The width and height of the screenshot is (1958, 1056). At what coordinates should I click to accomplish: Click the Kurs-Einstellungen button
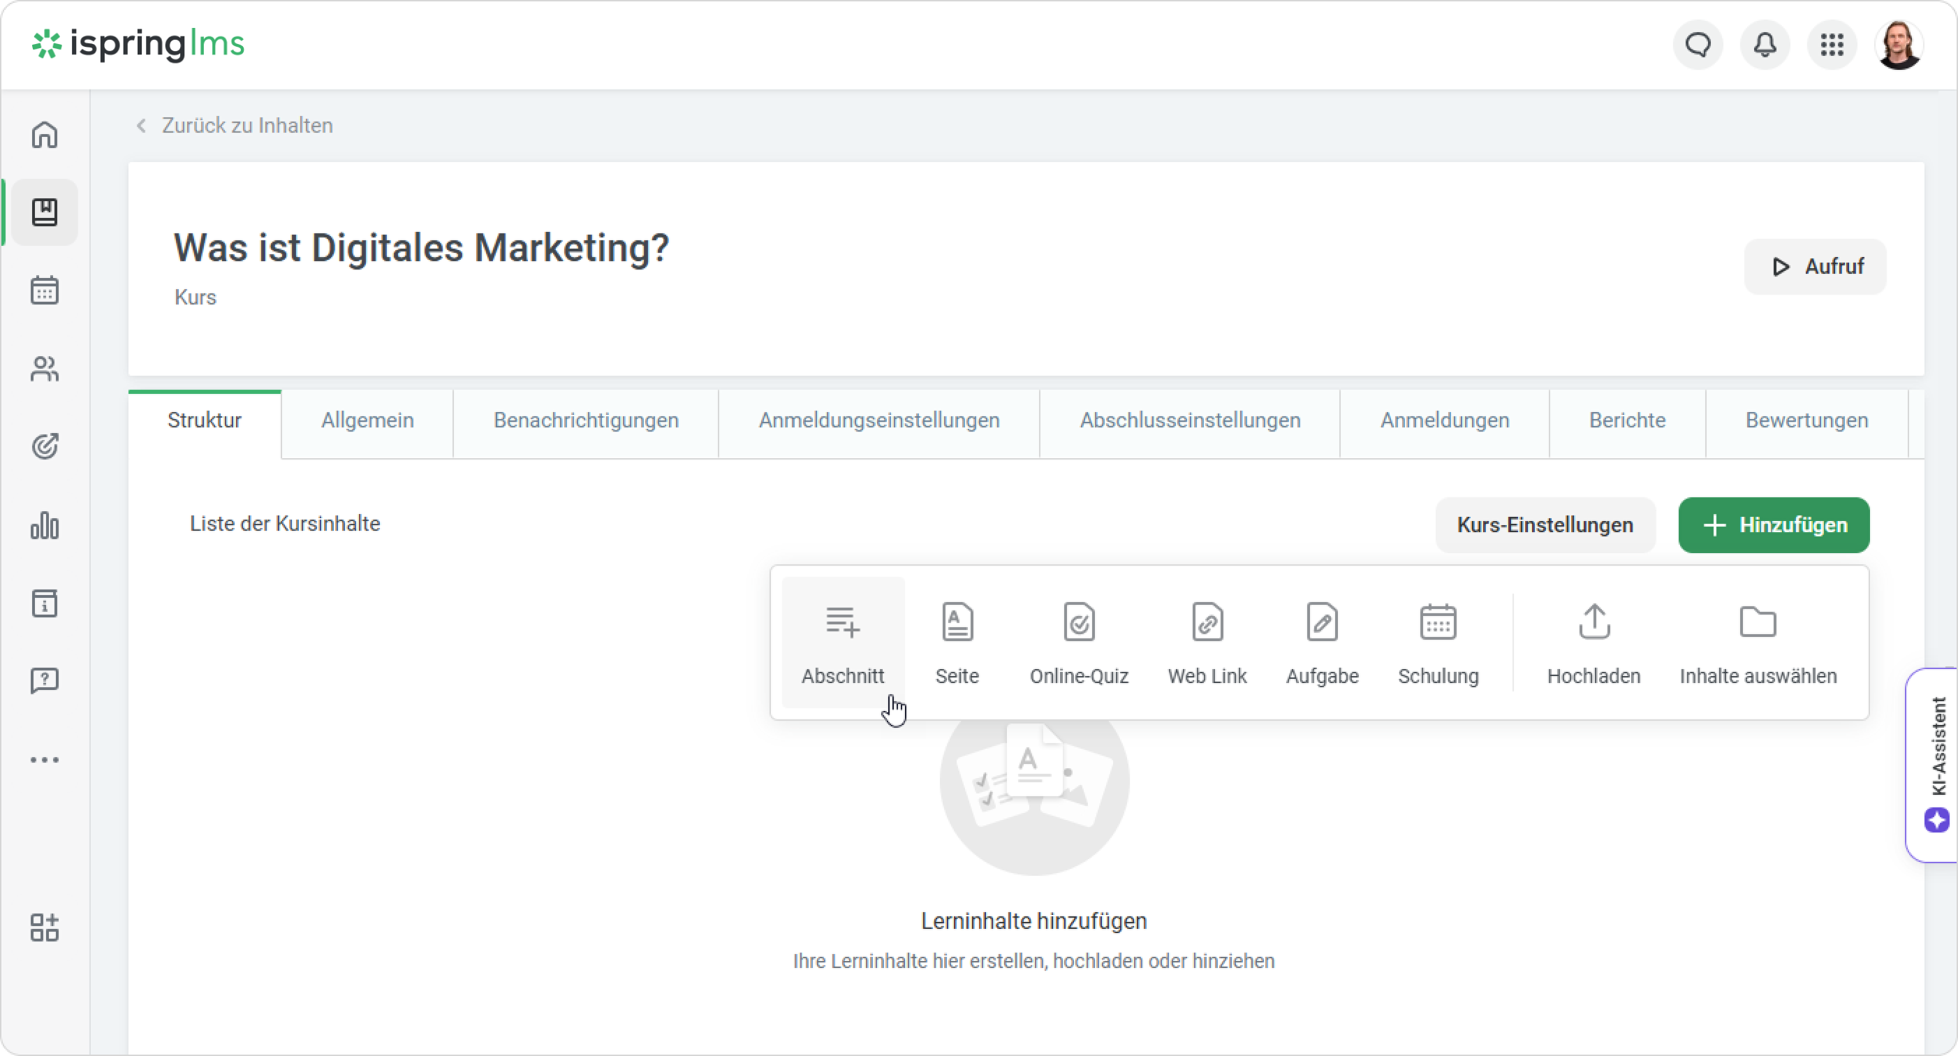click(x=1545, y=525)
